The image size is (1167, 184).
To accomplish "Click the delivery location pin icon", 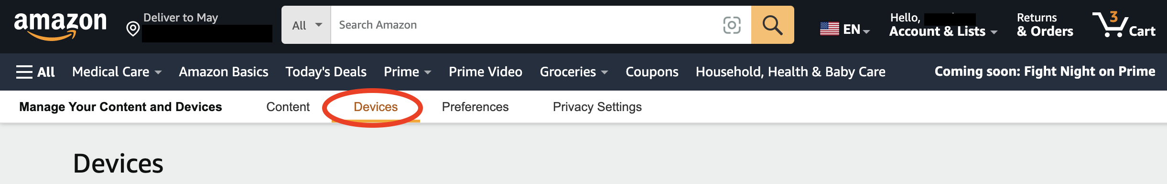I will (133, 29).
